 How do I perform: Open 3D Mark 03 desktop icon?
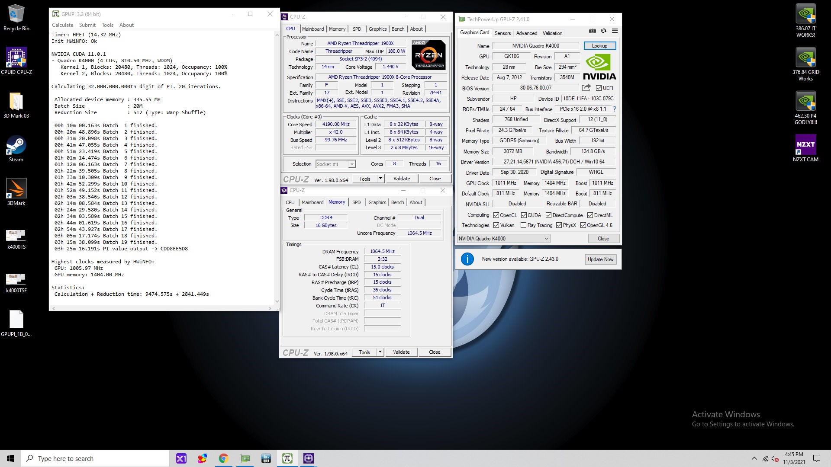pos(16,105)
